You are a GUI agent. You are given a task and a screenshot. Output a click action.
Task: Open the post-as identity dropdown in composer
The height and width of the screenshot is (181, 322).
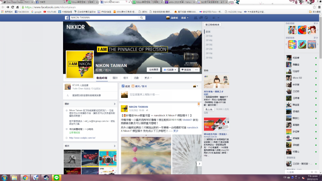coord(195,86)
